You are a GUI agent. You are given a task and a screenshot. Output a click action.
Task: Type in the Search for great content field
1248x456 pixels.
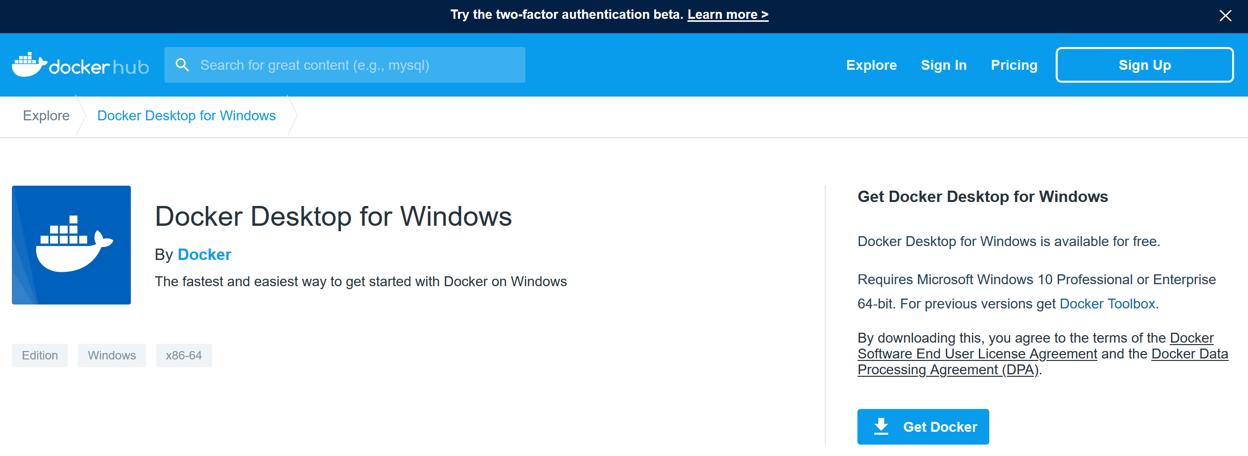tap(357, 65)
